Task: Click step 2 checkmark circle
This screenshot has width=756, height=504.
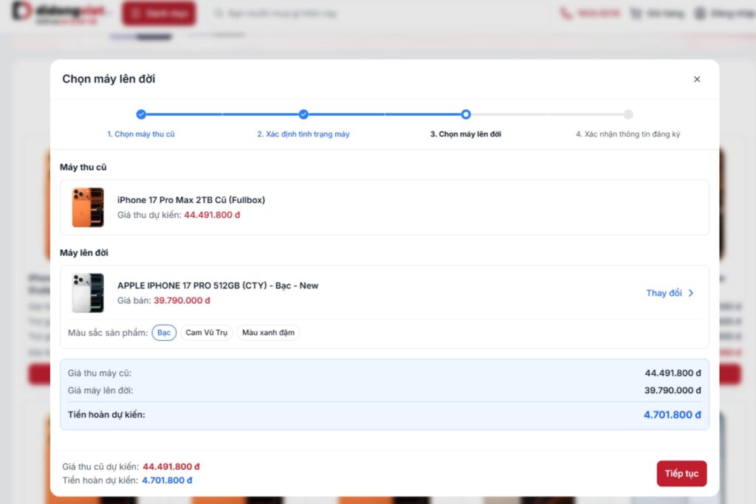Action: (x=303, y=114)
